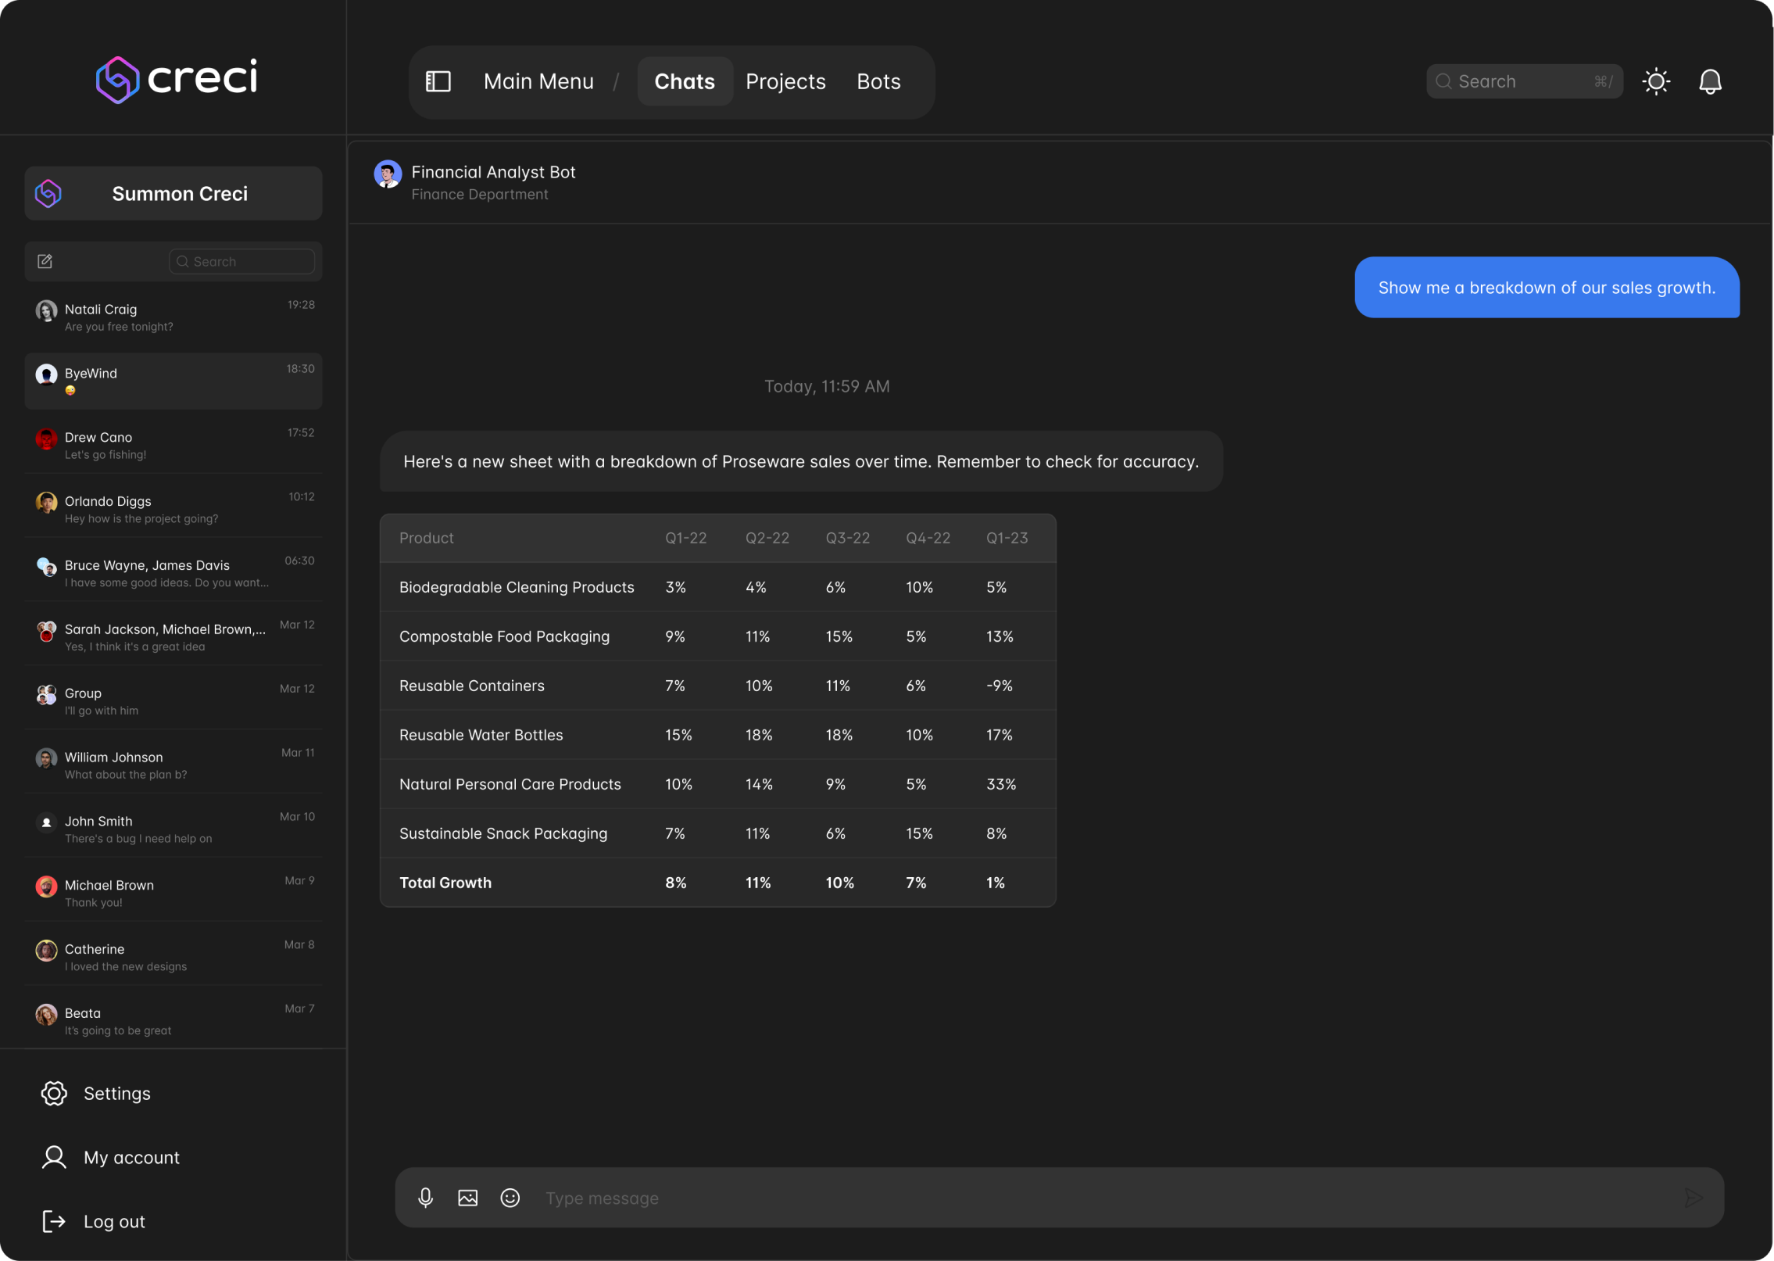Image resolution: width=1774 pixels, height=1261 pixels.
Task: Focus the top global Search field
Action: pyautogui.click(x=1522, y=81)
